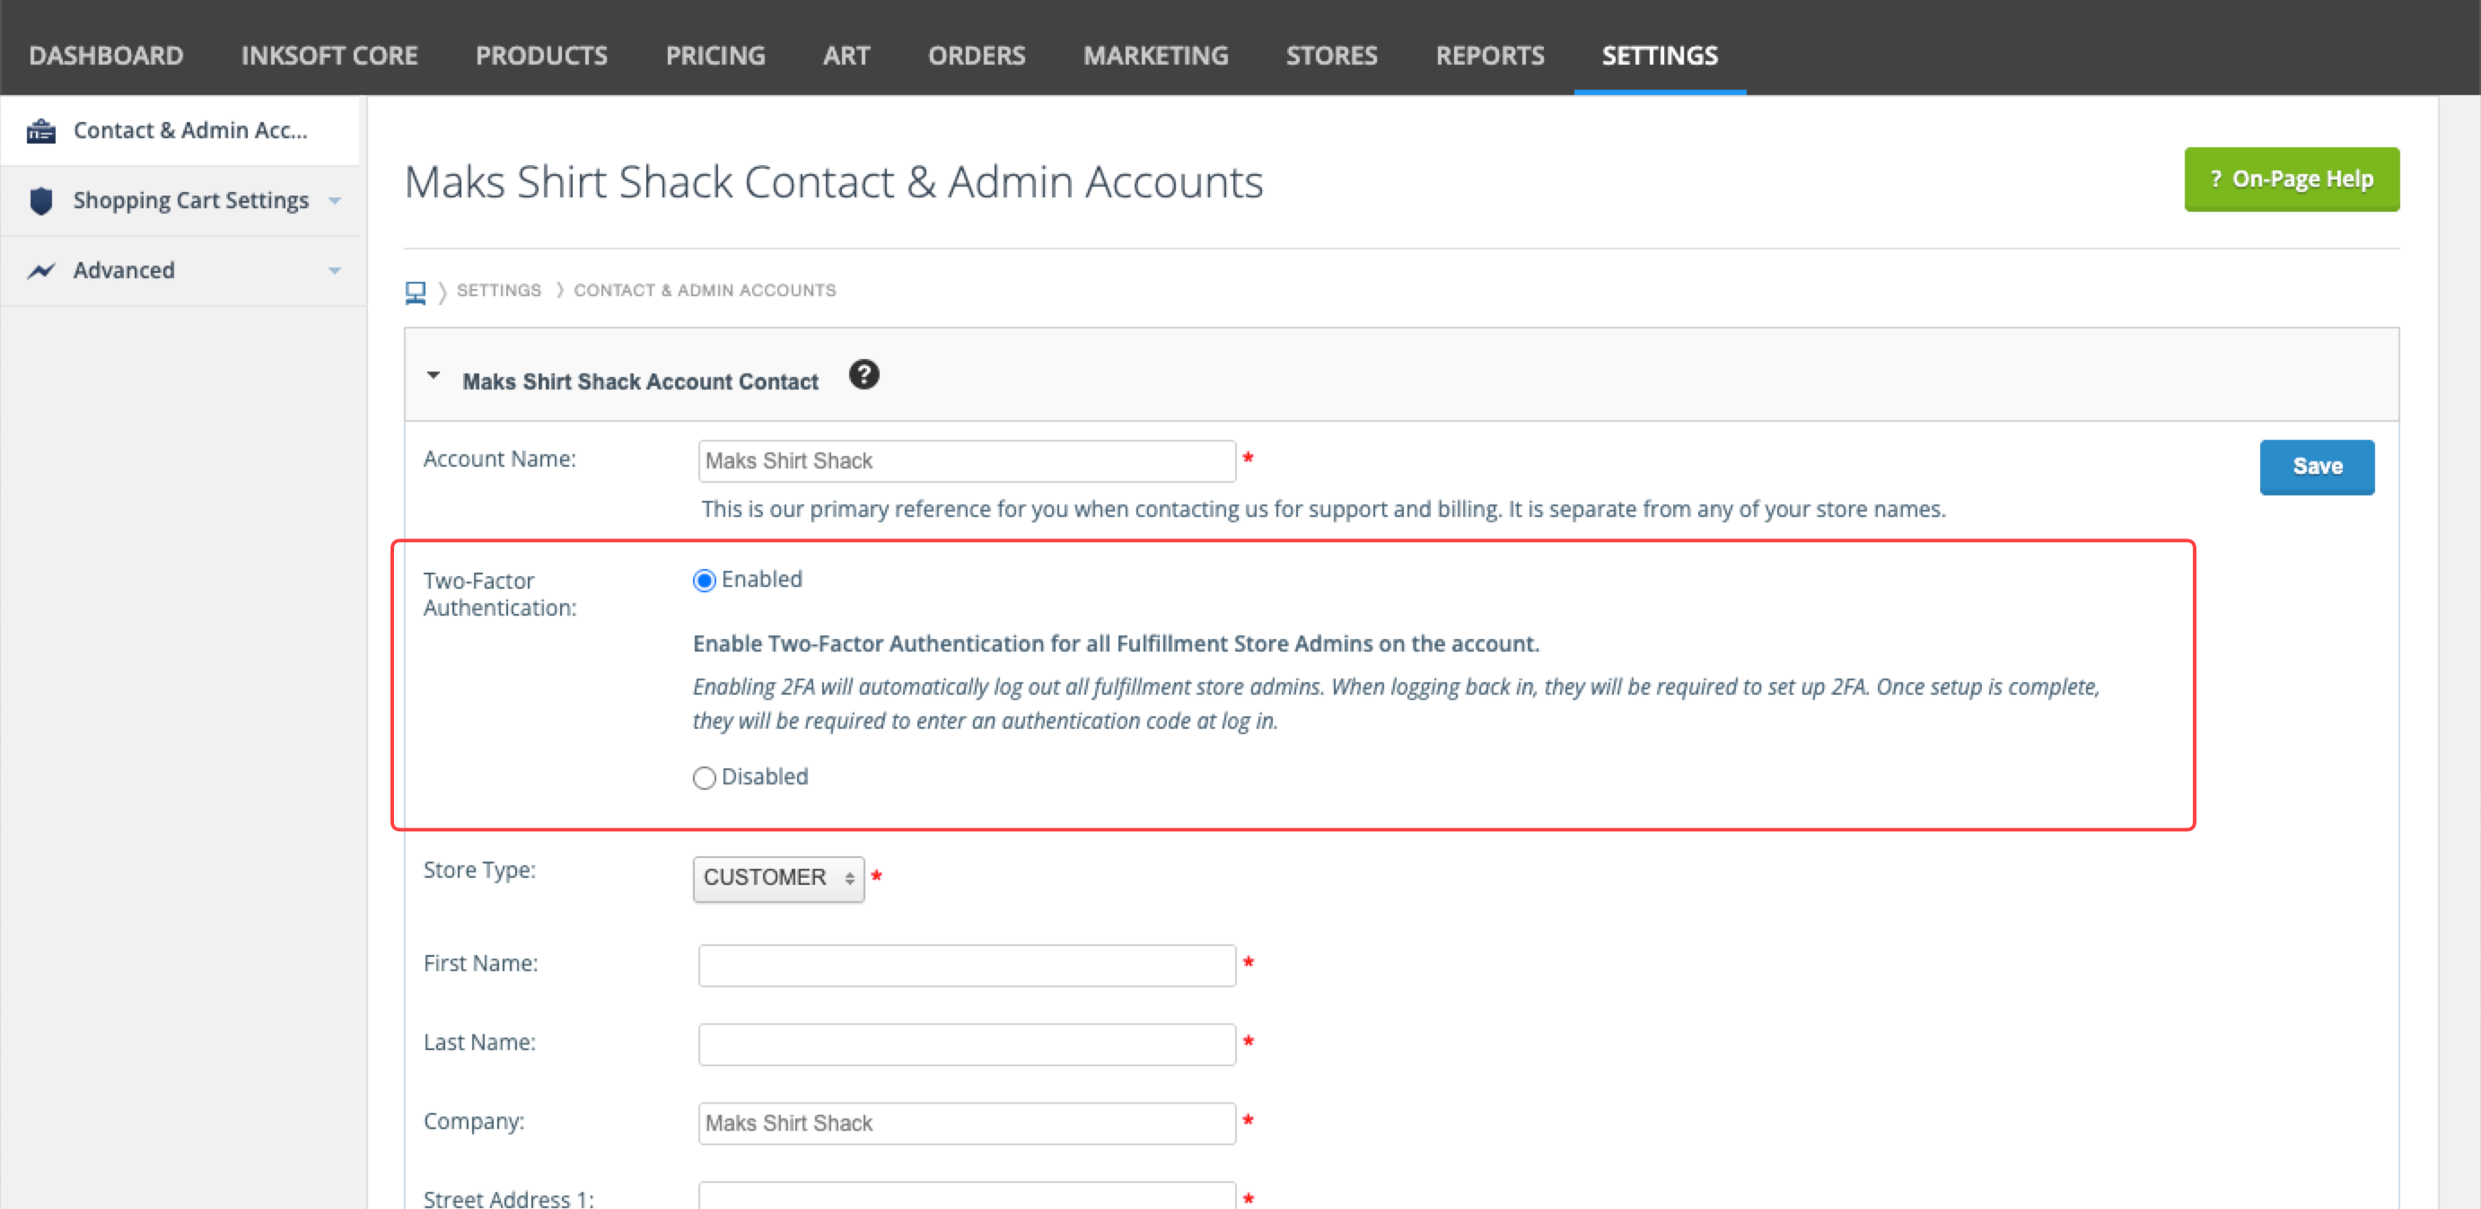Screen dimensions: 2481x1209
Task: Click the question mark on On-Page Help
Action: point(2216,179)
